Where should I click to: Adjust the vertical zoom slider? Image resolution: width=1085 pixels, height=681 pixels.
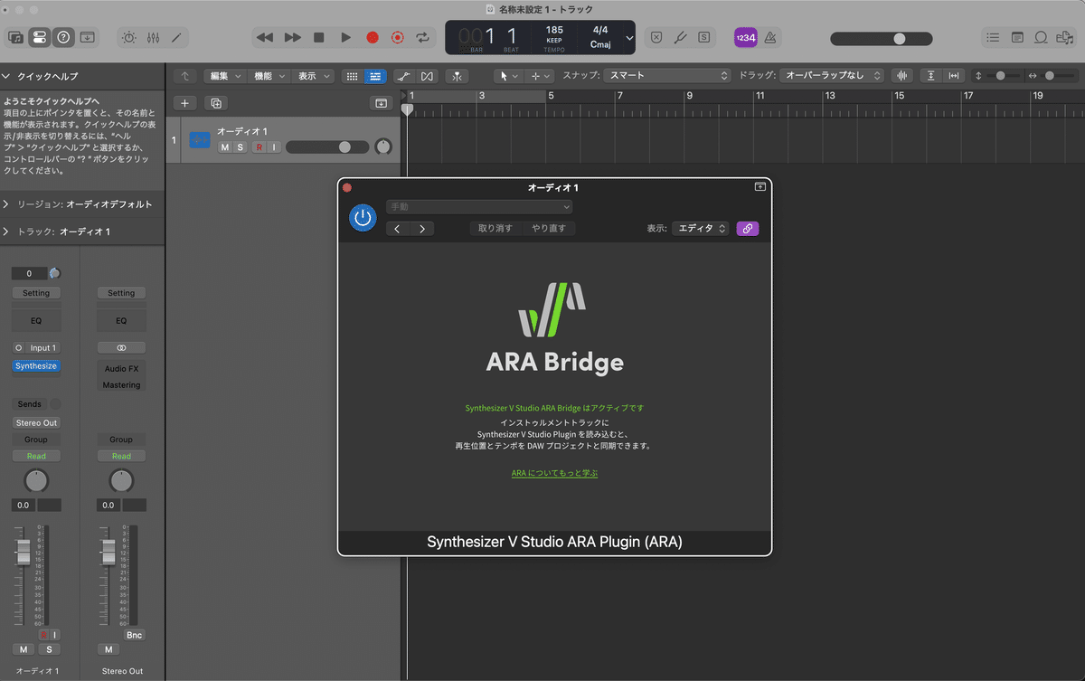1004,76
